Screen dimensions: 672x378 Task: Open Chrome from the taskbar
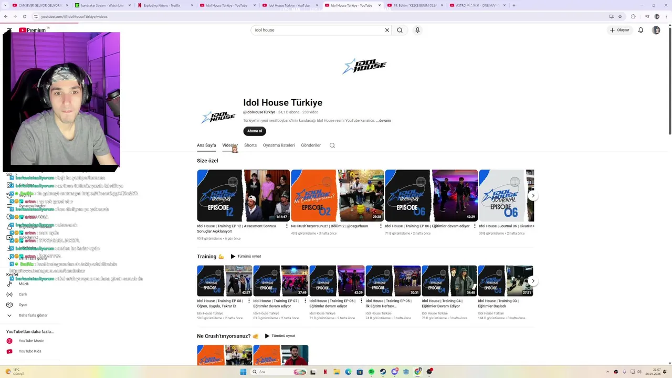[x=418, y=372]
